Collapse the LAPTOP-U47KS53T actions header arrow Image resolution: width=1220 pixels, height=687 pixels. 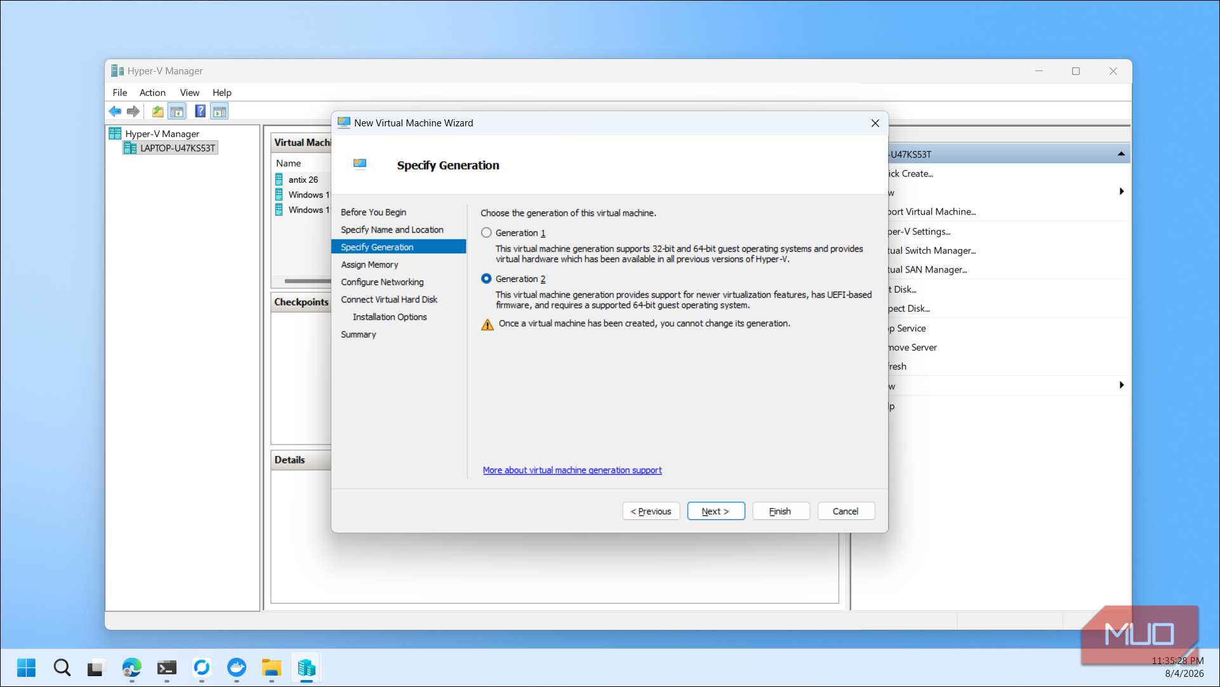[1121, 154]
